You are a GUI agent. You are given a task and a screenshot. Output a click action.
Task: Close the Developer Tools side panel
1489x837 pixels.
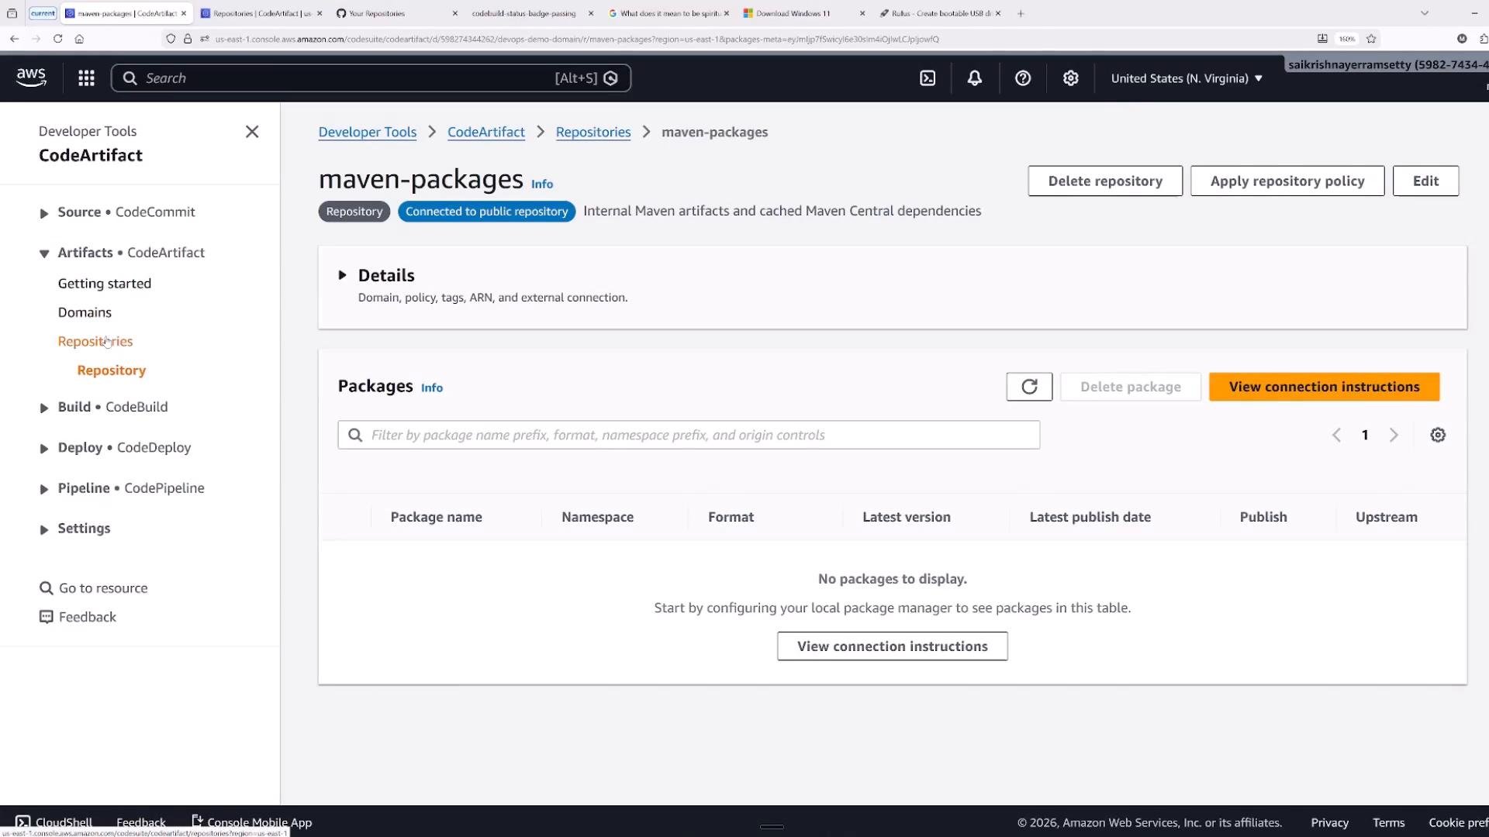tap(252, 132)
